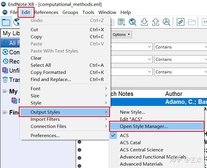The height and width of the screenshot is (168, 207).
Task: Click Preferences in the Edit menu
Action: coord(45,136)
